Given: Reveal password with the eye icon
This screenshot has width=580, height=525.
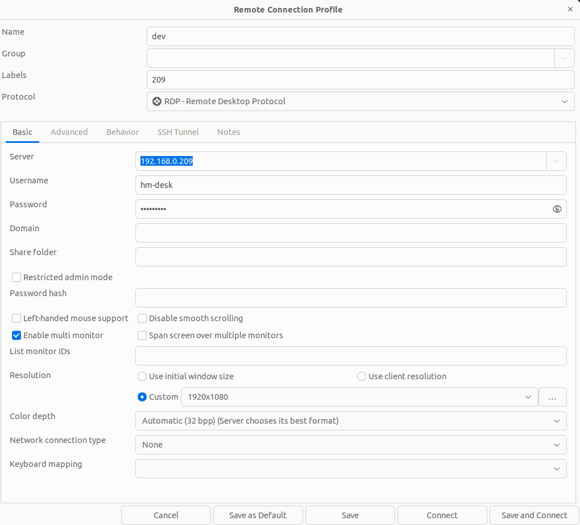Looking at the screenshot, I should pyautogui.click(x=557, y=209).
